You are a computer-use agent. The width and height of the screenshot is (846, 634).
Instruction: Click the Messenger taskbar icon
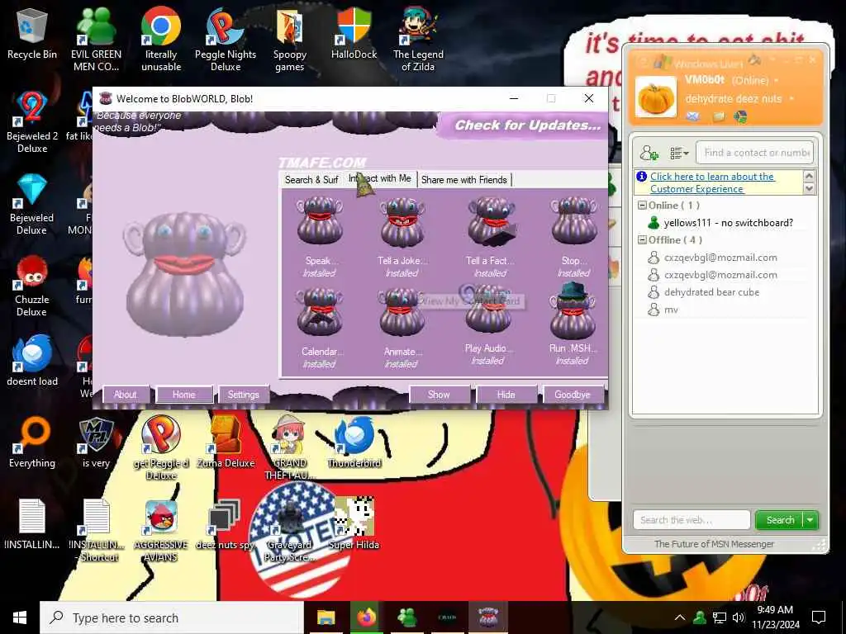coord(406,617)
